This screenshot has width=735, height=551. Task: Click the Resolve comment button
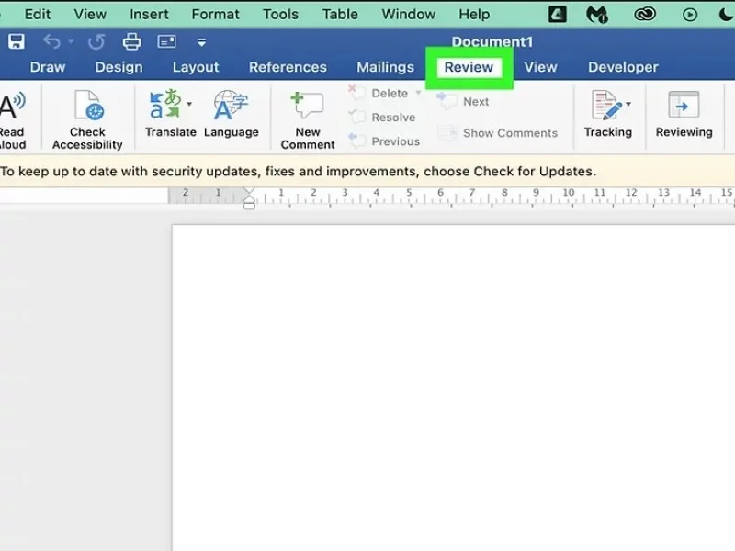tap(382, 118)
